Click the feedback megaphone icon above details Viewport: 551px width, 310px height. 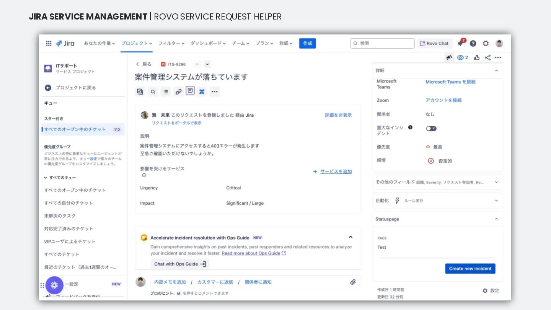pos(449,57)
